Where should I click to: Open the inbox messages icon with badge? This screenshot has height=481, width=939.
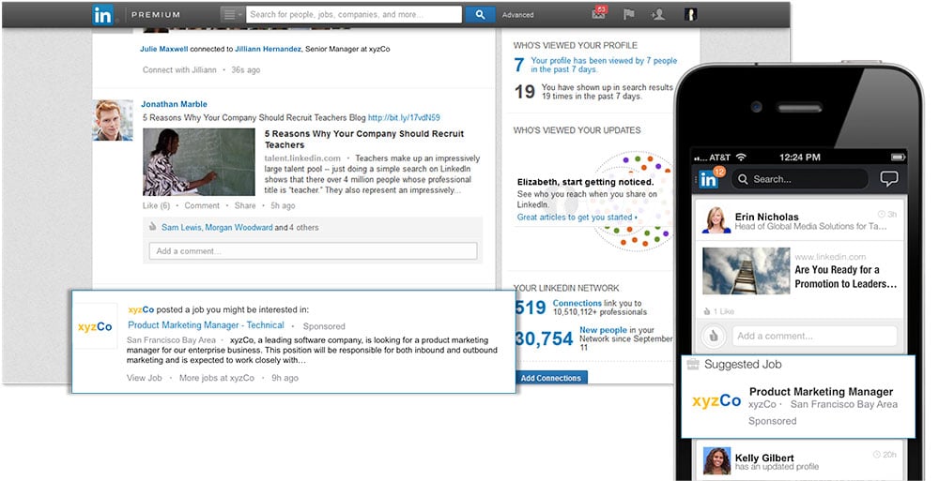coord(599,14)
